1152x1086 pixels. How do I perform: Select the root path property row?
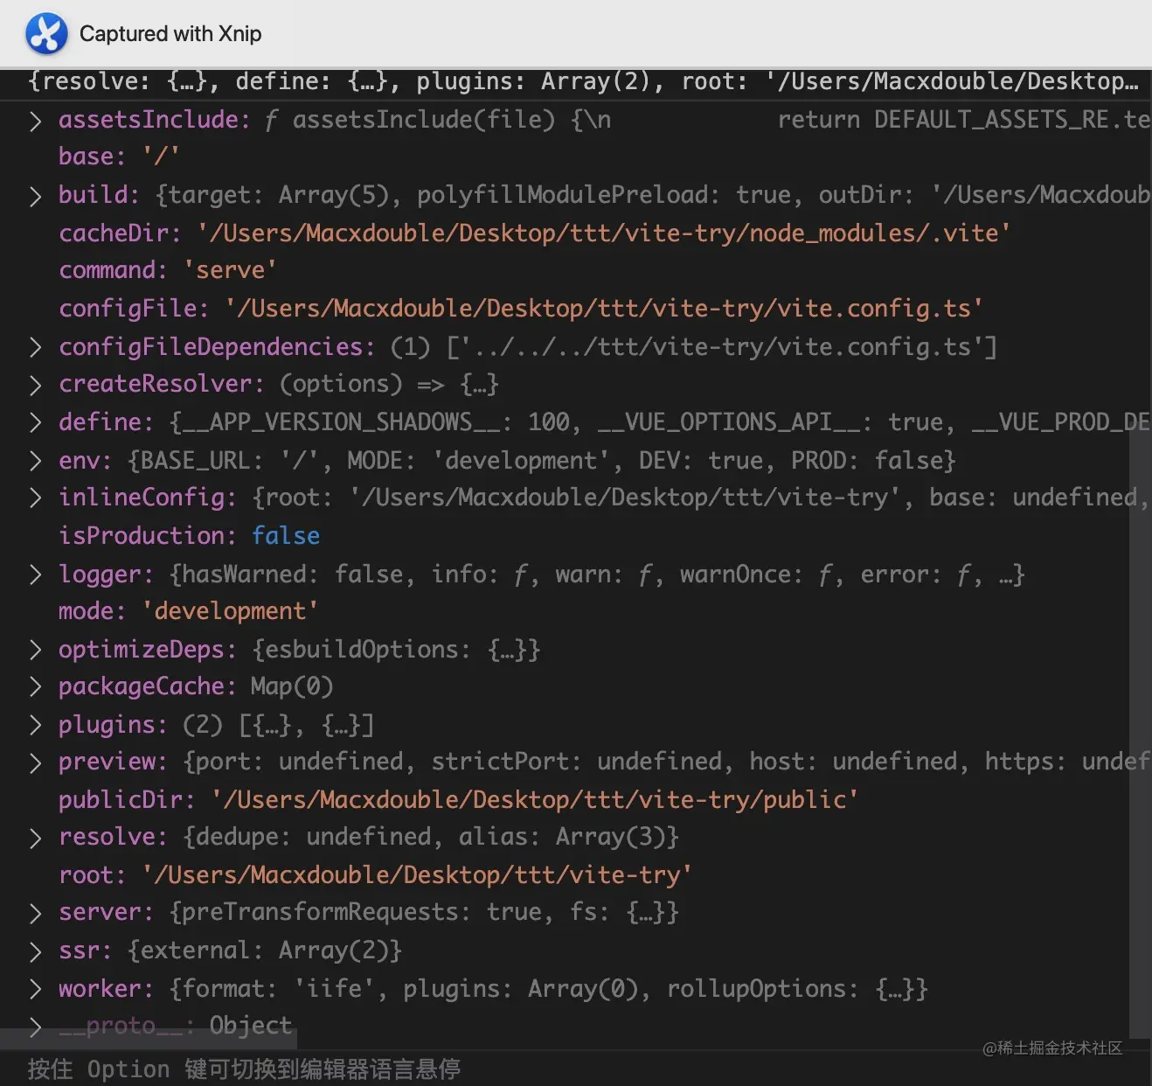click(x=375, y=875)
